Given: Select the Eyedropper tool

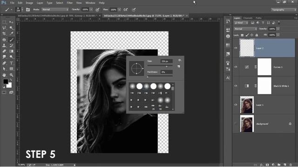Looking at the screenshot, I should click(x=11, y=34).
